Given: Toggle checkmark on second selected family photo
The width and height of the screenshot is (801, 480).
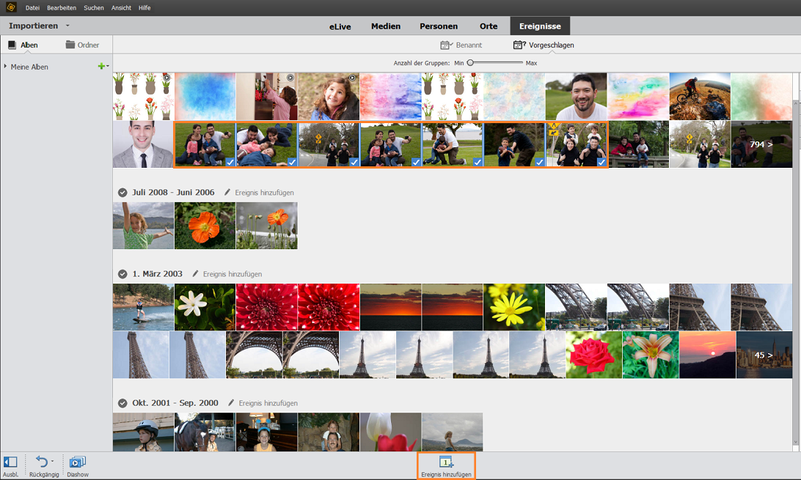Looking at the screenshot, I should [x=292, y=162].
